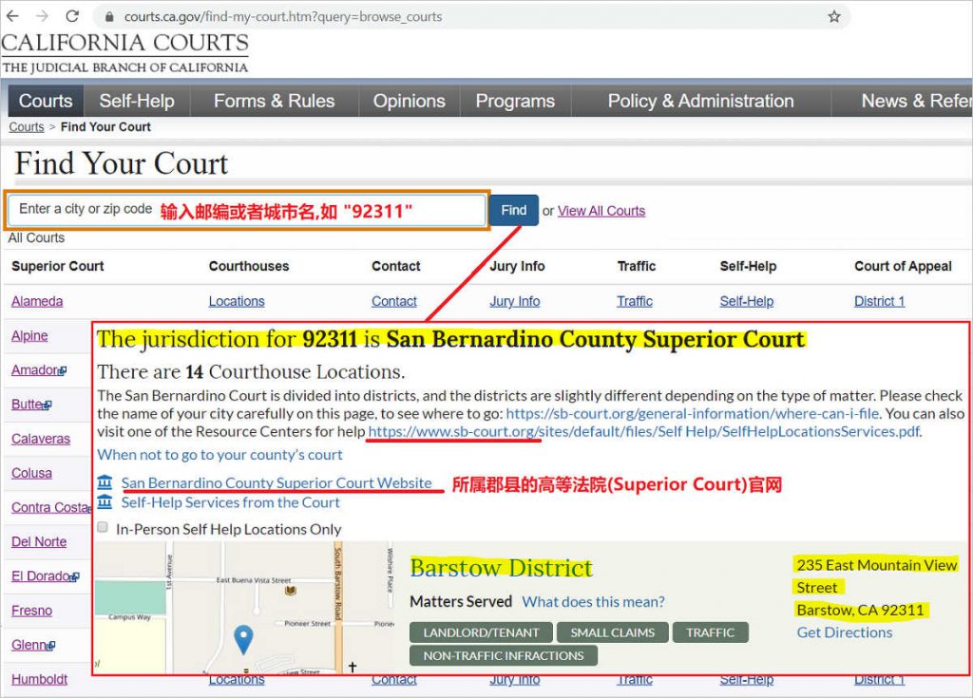The image size is (973, 698).
Task: Open Alameda courthouse Locations link
Action: 237,302
